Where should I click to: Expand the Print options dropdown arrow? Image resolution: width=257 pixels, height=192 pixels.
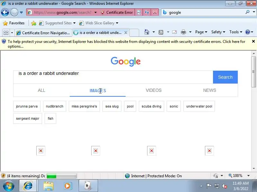click(x=190, y=32)
